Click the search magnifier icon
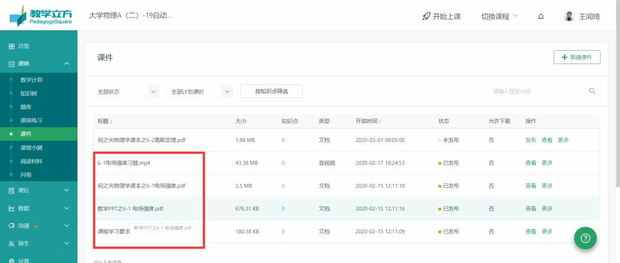The width and height of the screenshot is (620, 263). pyautogui.click(x=592, y=91)
